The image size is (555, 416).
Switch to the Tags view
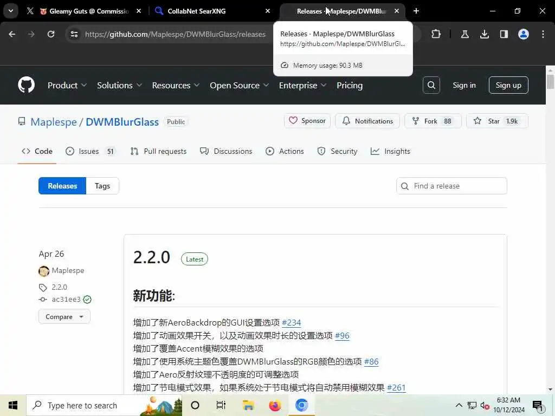pos(102,186)
